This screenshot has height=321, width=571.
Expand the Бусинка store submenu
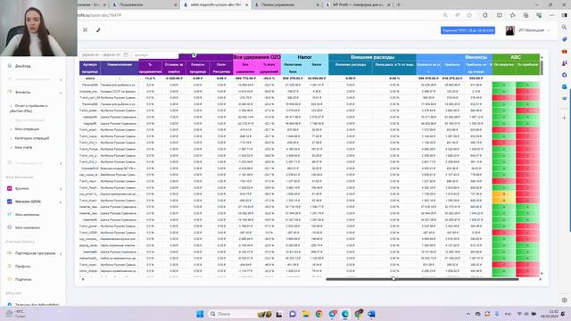[x=61, y=189]
